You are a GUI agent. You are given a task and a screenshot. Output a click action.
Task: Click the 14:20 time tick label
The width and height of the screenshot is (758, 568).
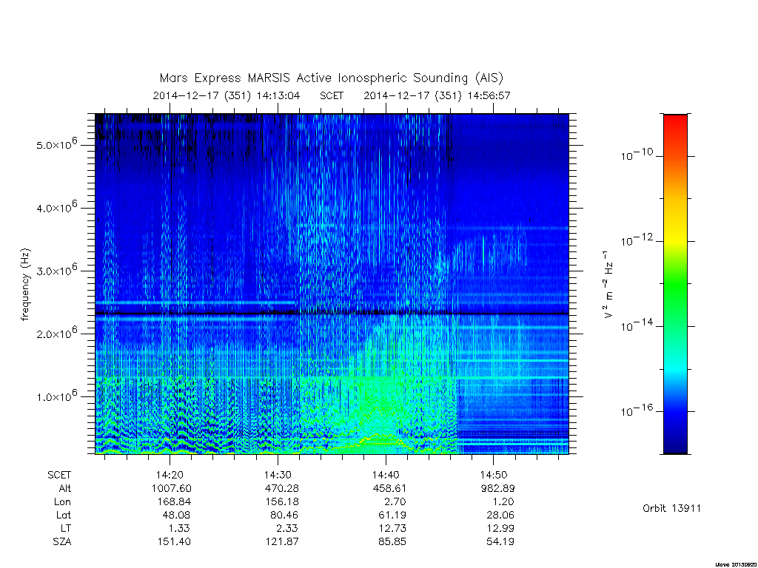tap(170, 475)
